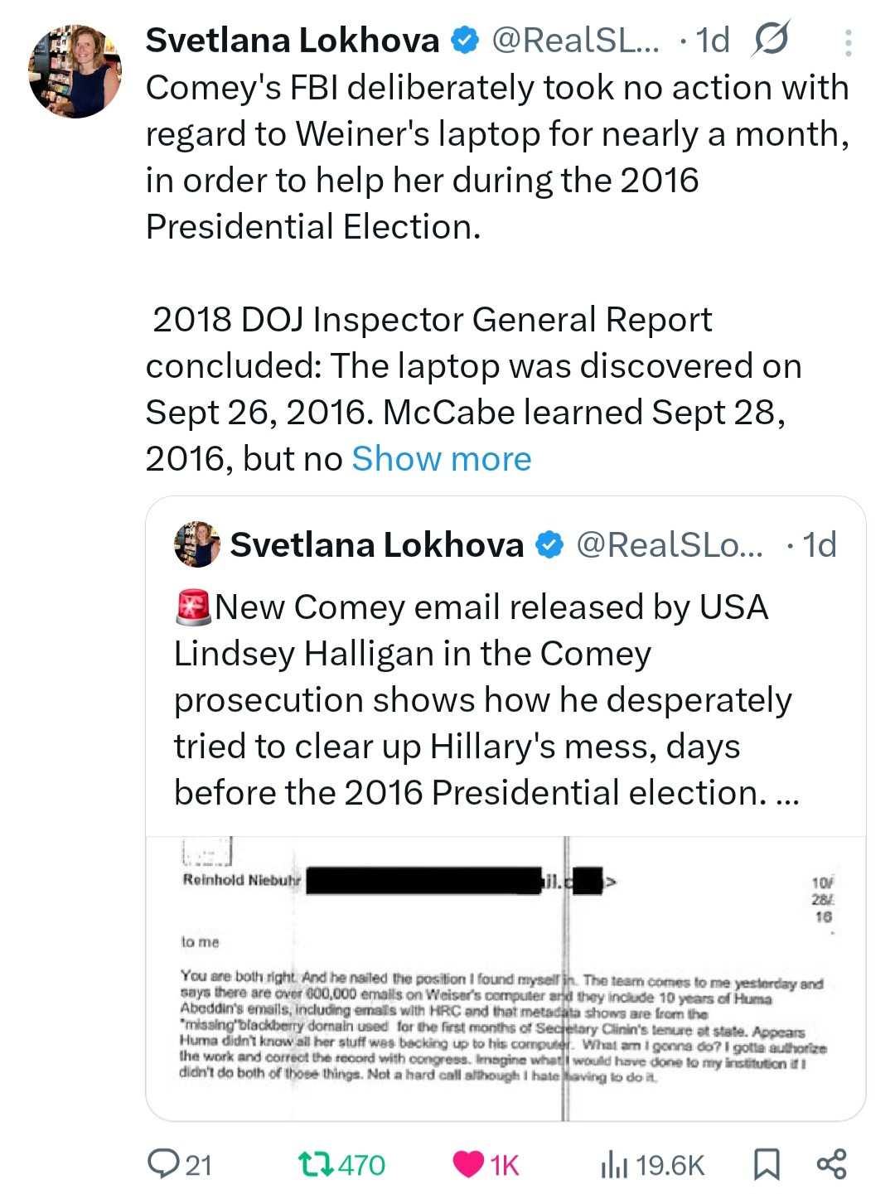Tap the share icon

[831, 1164]
